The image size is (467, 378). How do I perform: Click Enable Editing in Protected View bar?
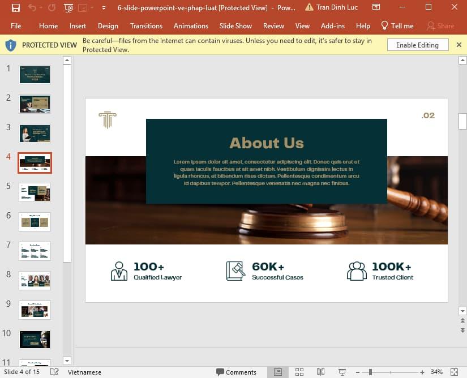coord(418,45)
